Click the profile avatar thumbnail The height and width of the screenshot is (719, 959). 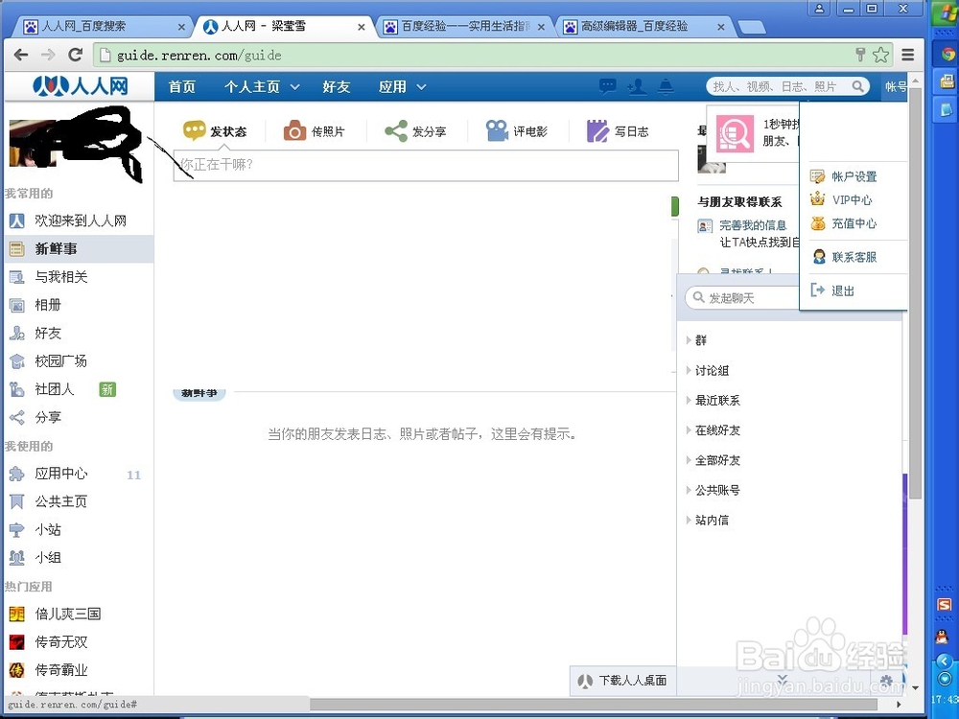click(x=33, y=144)
